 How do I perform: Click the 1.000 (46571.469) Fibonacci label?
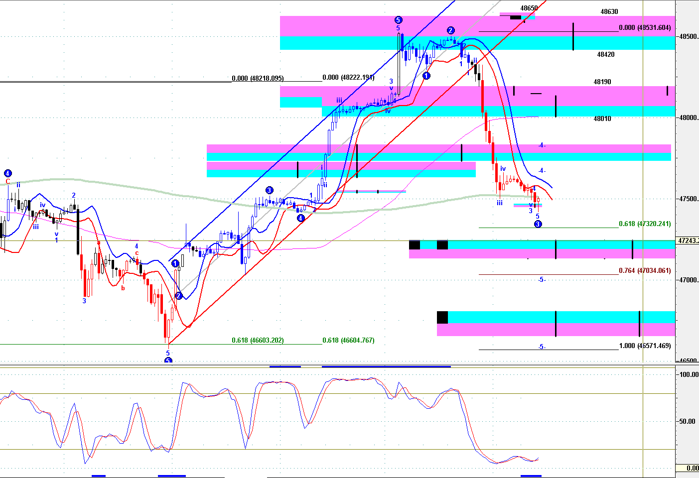coord(645,346)
